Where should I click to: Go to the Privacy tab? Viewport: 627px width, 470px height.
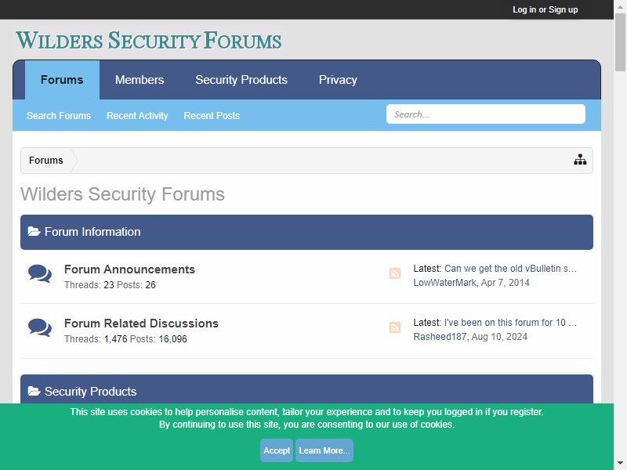(x=338, y=80)
